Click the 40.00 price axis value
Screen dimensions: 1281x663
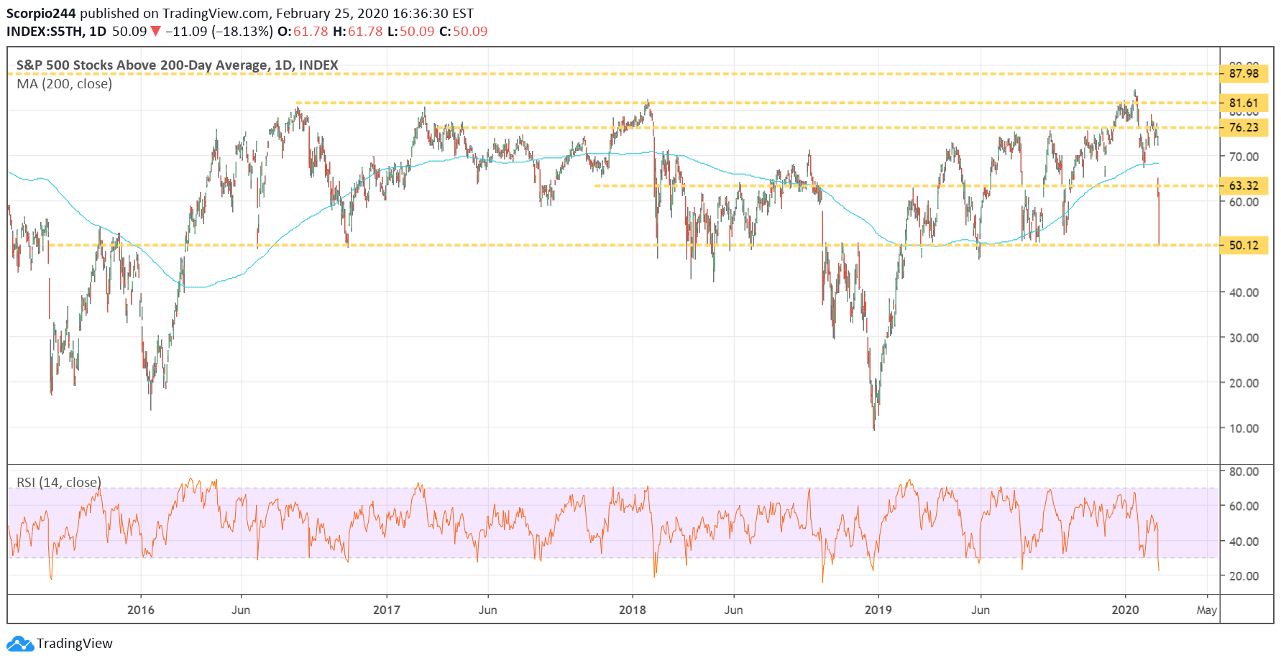click(x=1244, y=292)
